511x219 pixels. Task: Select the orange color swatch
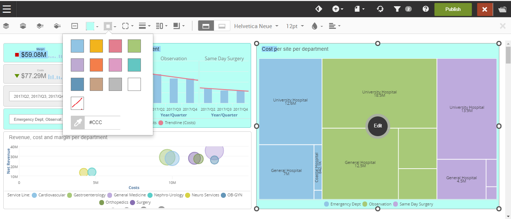[x=96, y=65]
